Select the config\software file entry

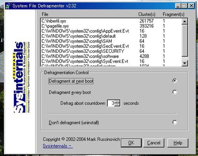coord(111,56)
